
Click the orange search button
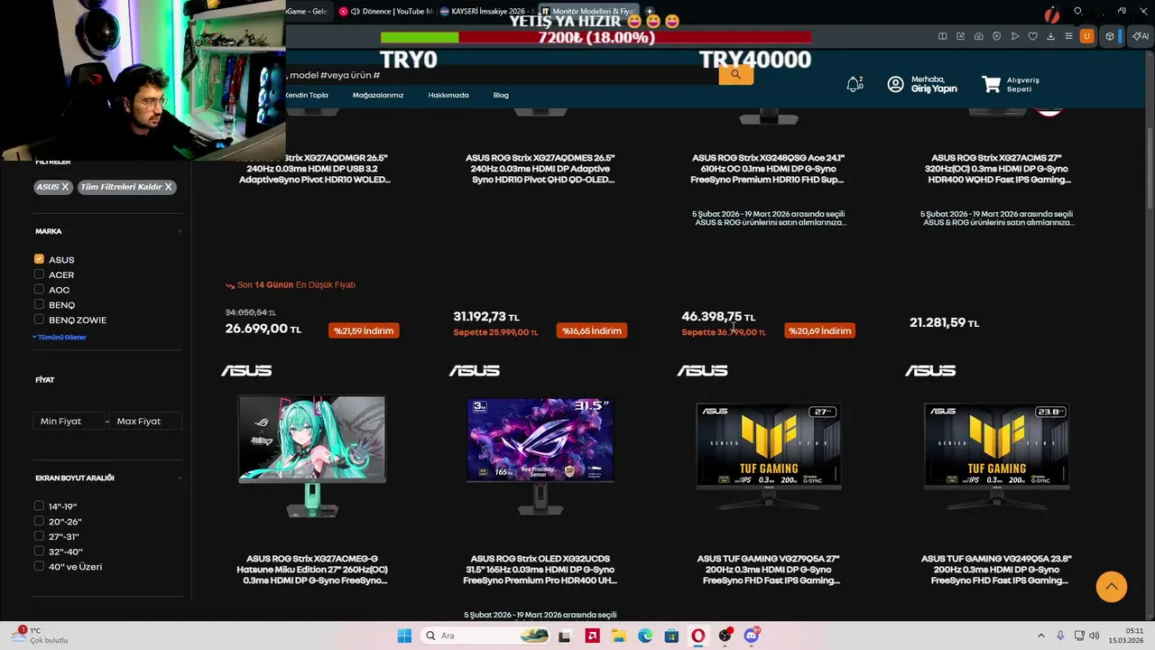point(735,74)
